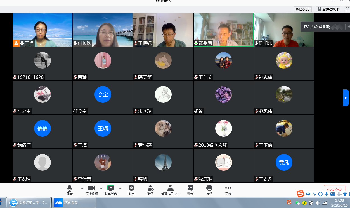Switch to Speaker View (演讲者视图)
Image resolution: width=350 pixels, height=208 pixels.
coord(328,9)
